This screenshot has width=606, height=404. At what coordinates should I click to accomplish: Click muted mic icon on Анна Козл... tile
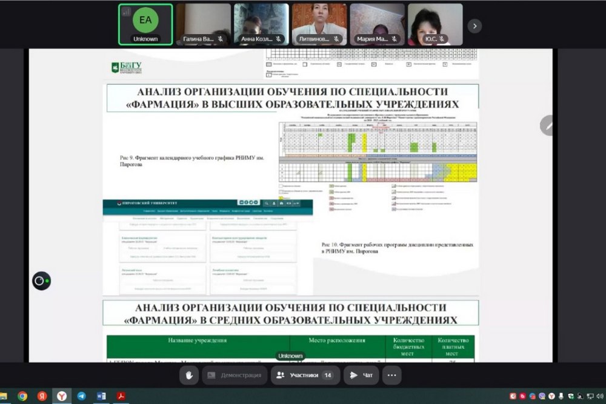point(278,39)
